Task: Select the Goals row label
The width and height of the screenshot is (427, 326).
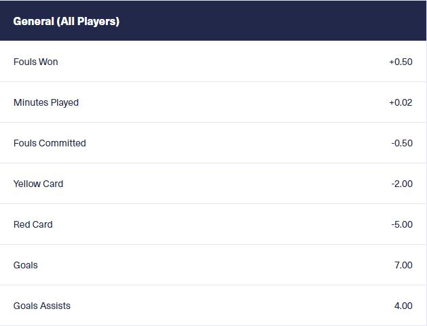Action: pyautogui.click(x=26, y=265)
